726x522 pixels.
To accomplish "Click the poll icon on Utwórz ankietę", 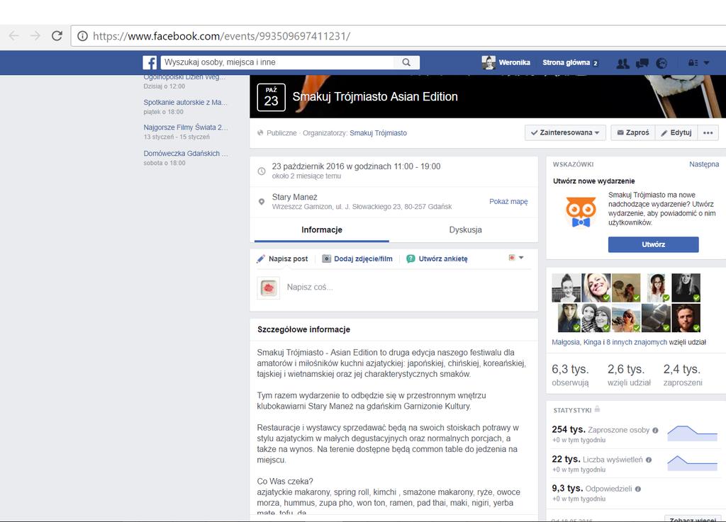I will coord(411,259).
